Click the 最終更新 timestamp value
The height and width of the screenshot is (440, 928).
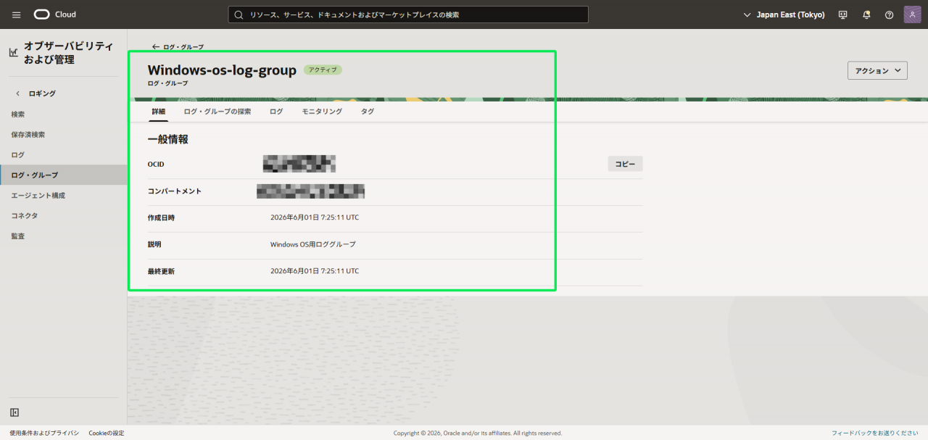[315, 271]
